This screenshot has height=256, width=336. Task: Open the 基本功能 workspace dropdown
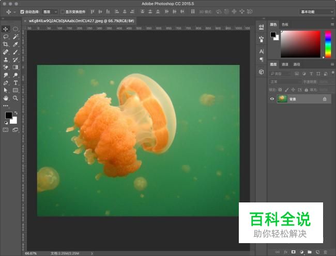click(316, 11)
